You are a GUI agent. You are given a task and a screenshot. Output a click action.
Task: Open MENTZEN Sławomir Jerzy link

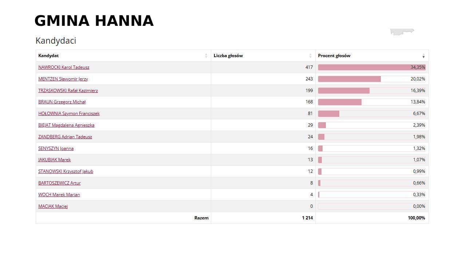point(63,79)
